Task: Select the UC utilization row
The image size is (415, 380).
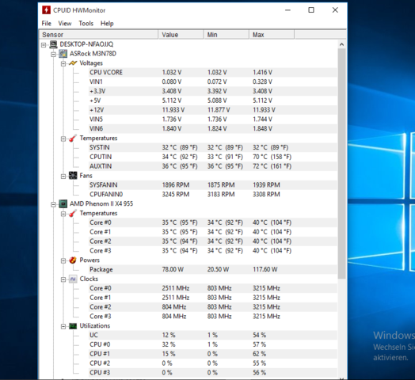Action: [x=213, y=335]
